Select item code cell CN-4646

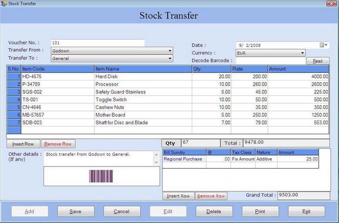[x=57, y=107]
